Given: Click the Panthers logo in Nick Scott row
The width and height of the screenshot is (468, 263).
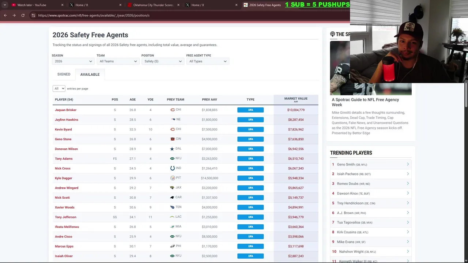Looking at the screenshot, I should [172, 198].
